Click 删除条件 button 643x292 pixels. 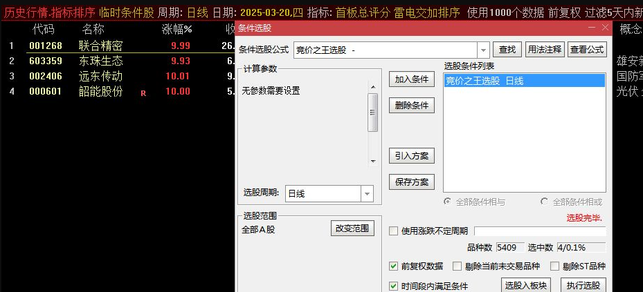(x=411, y=106)
